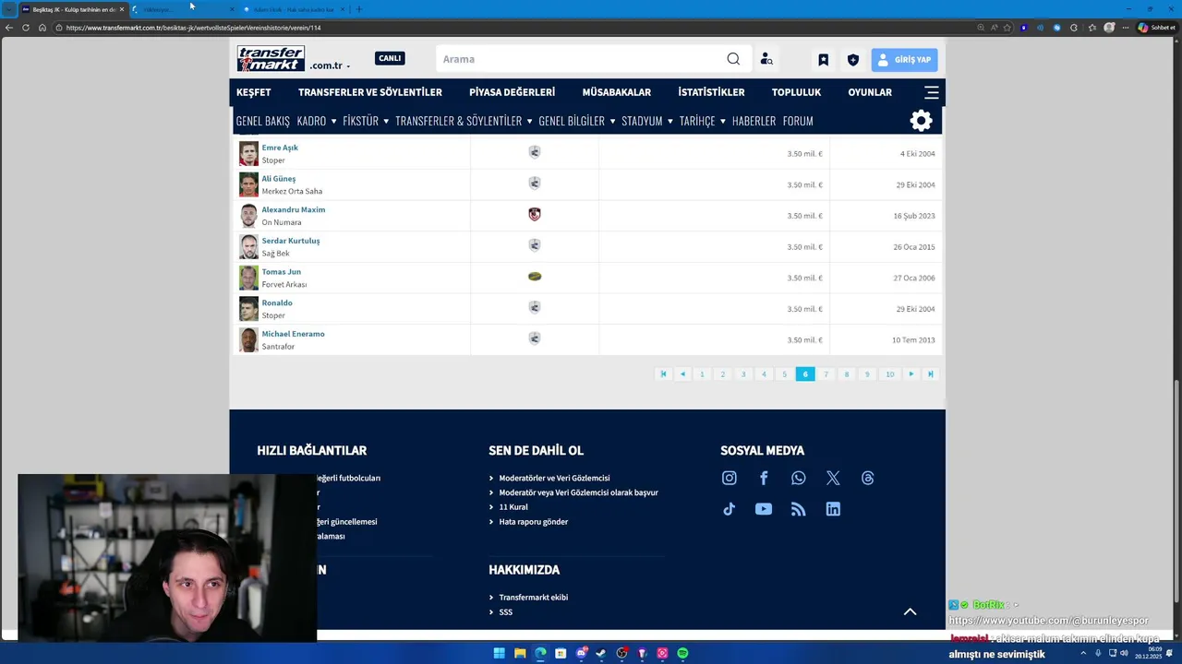Open MÜSABAKALAR menu item

616,92
